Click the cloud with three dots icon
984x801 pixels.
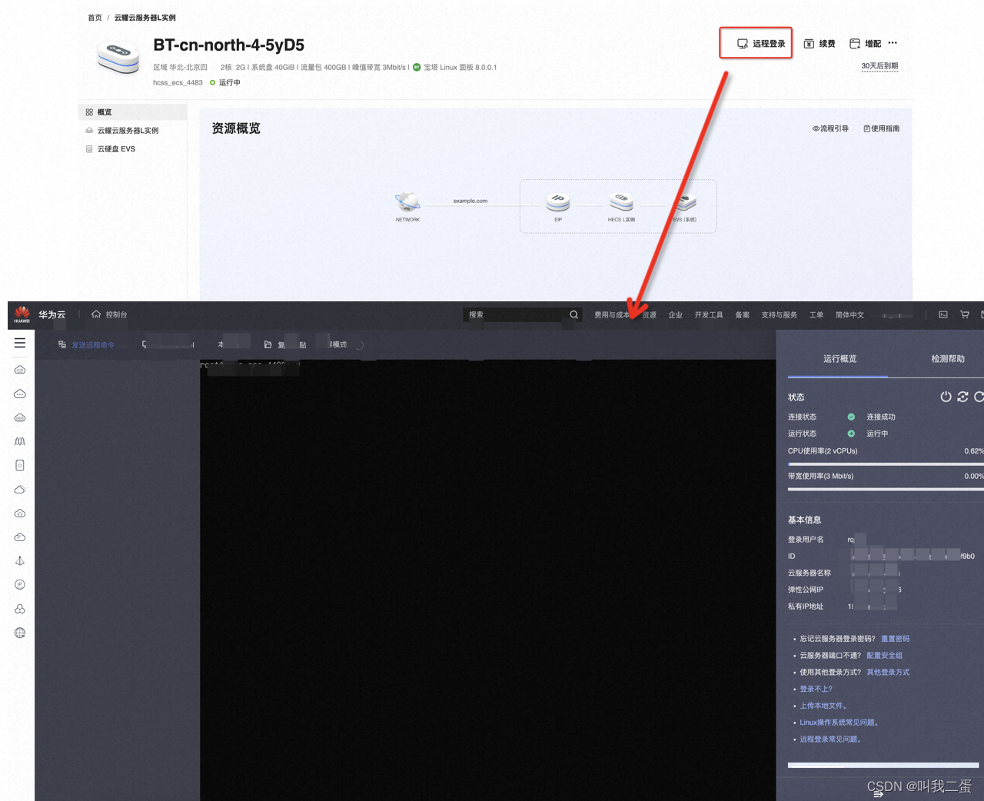tap(20, 394)
